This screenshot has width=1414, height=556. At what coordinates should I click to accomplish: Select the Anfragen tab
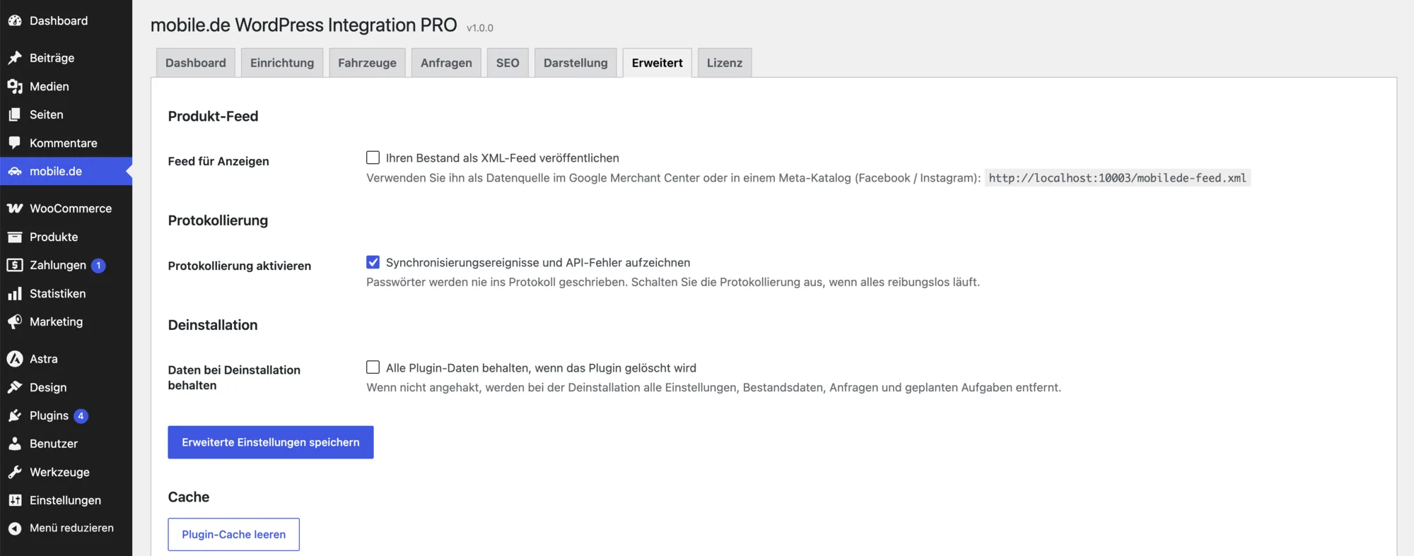[446, 63]
